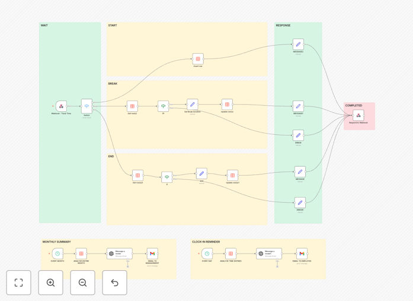Click the COMPLETED sticky note title
Screen dimensions: 413x301
(354, 105)
